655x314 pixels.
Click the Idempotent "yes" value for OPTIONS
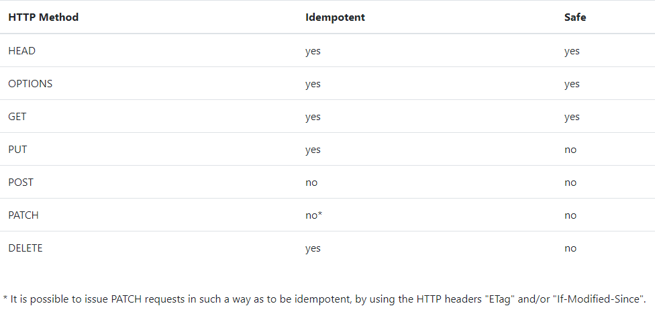click(x=313, y=84)
